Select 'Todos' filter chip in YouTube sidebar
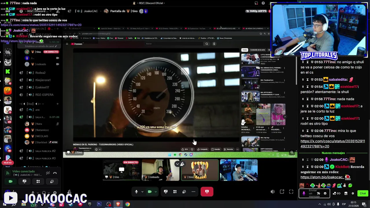This screenshot has height=208, width=370. [245, 50]
